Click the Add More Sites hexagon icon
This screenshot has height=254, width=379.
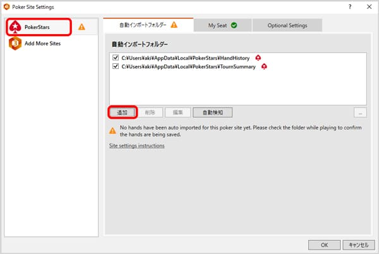point(15,44)
